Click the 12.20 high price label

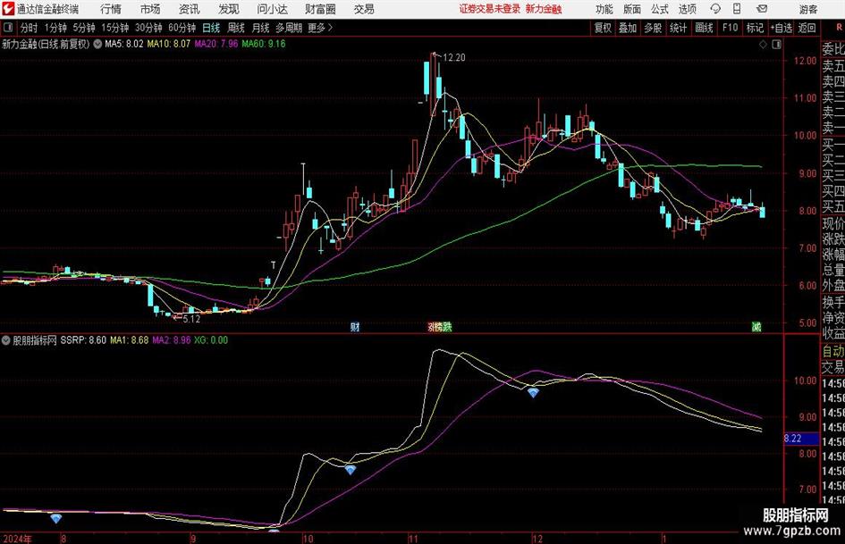click(x=453, y=58)
